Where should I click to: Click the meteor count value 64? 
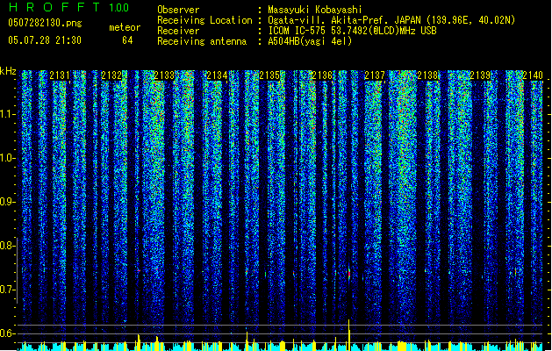coord(127,40)
